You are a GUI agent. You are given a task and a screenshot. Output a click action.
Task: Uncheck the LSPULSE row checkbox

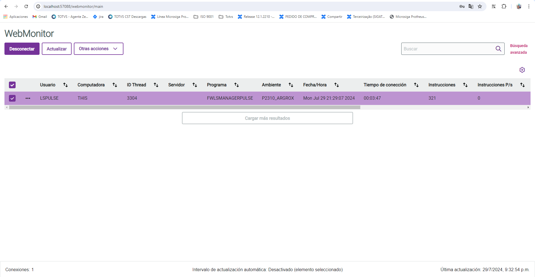click(x=12, y=98)
